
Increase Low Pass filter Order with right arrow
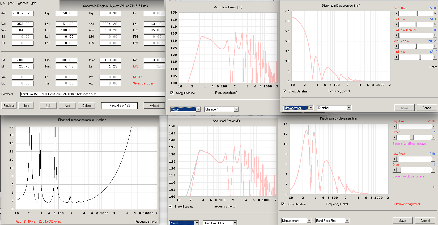click(x=433, y=170)
